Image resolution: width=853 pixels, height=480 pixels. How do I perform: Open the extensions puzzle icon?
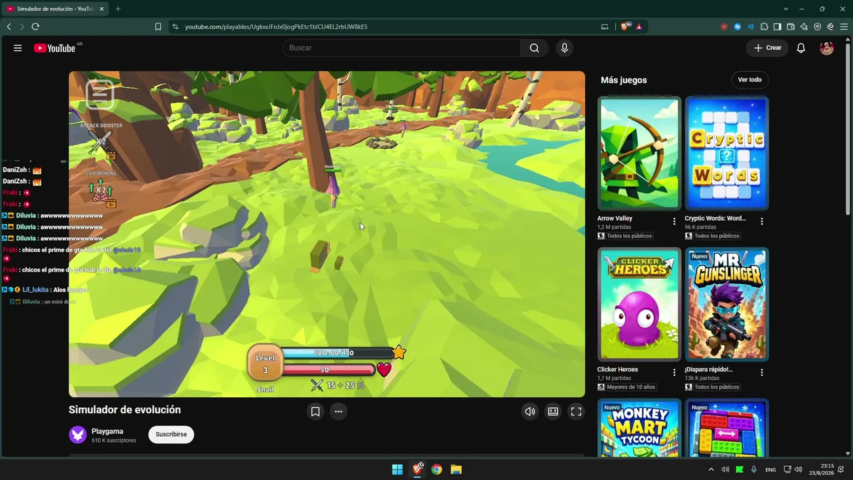(x=764, y=27)
